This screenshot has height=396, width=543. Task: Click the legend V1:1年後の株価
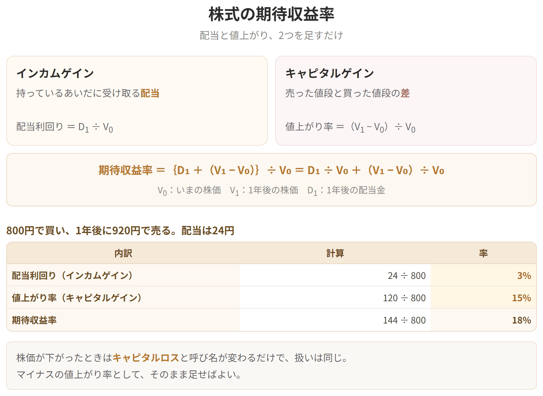click(264, 190)
